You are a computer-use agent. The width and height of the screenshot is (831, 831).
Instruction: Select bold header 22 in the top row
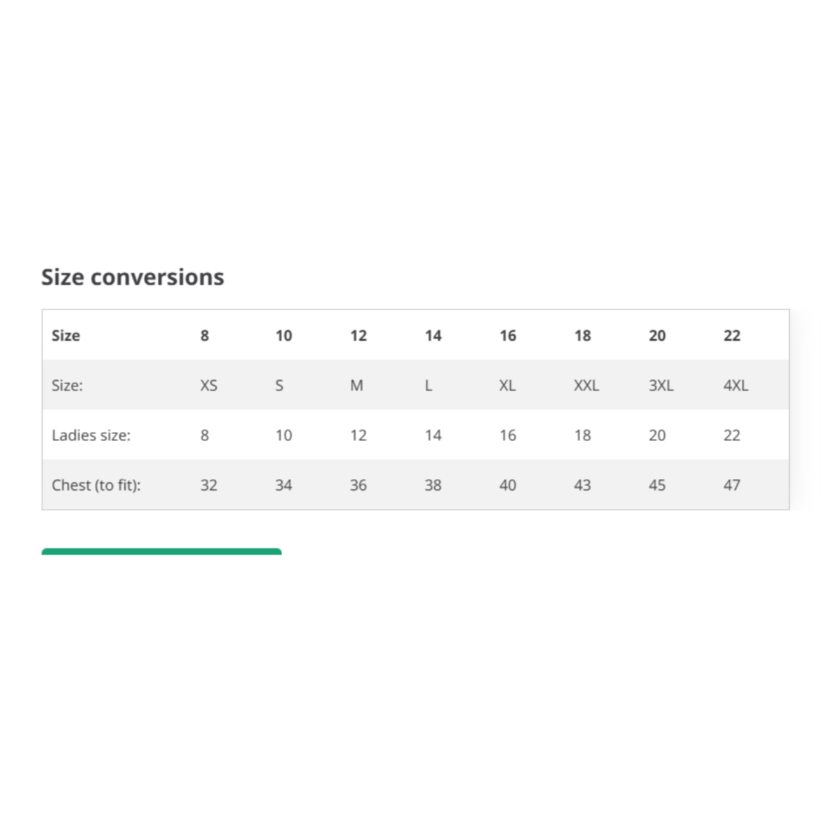[x=732, y=336]
